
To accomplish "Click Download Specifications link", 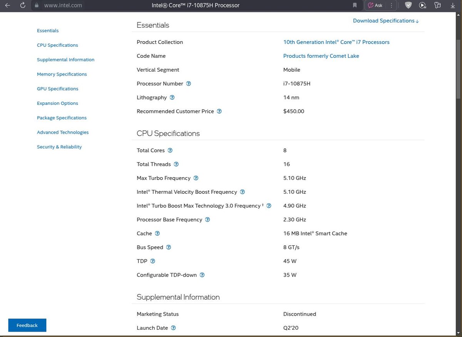I will tap(386, 21).
